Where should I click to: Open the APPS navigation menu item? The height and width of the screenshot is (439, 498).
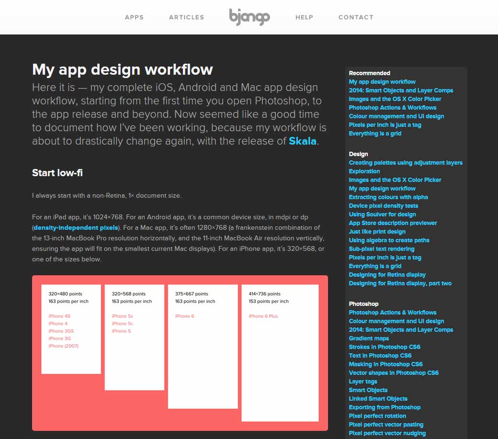click(x=134, y=17)
